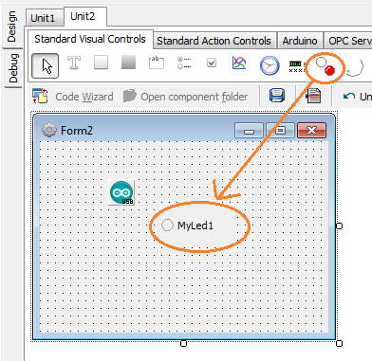Select the gray gradient panel control
Screen dimensions: 372x361
(128, 63)
